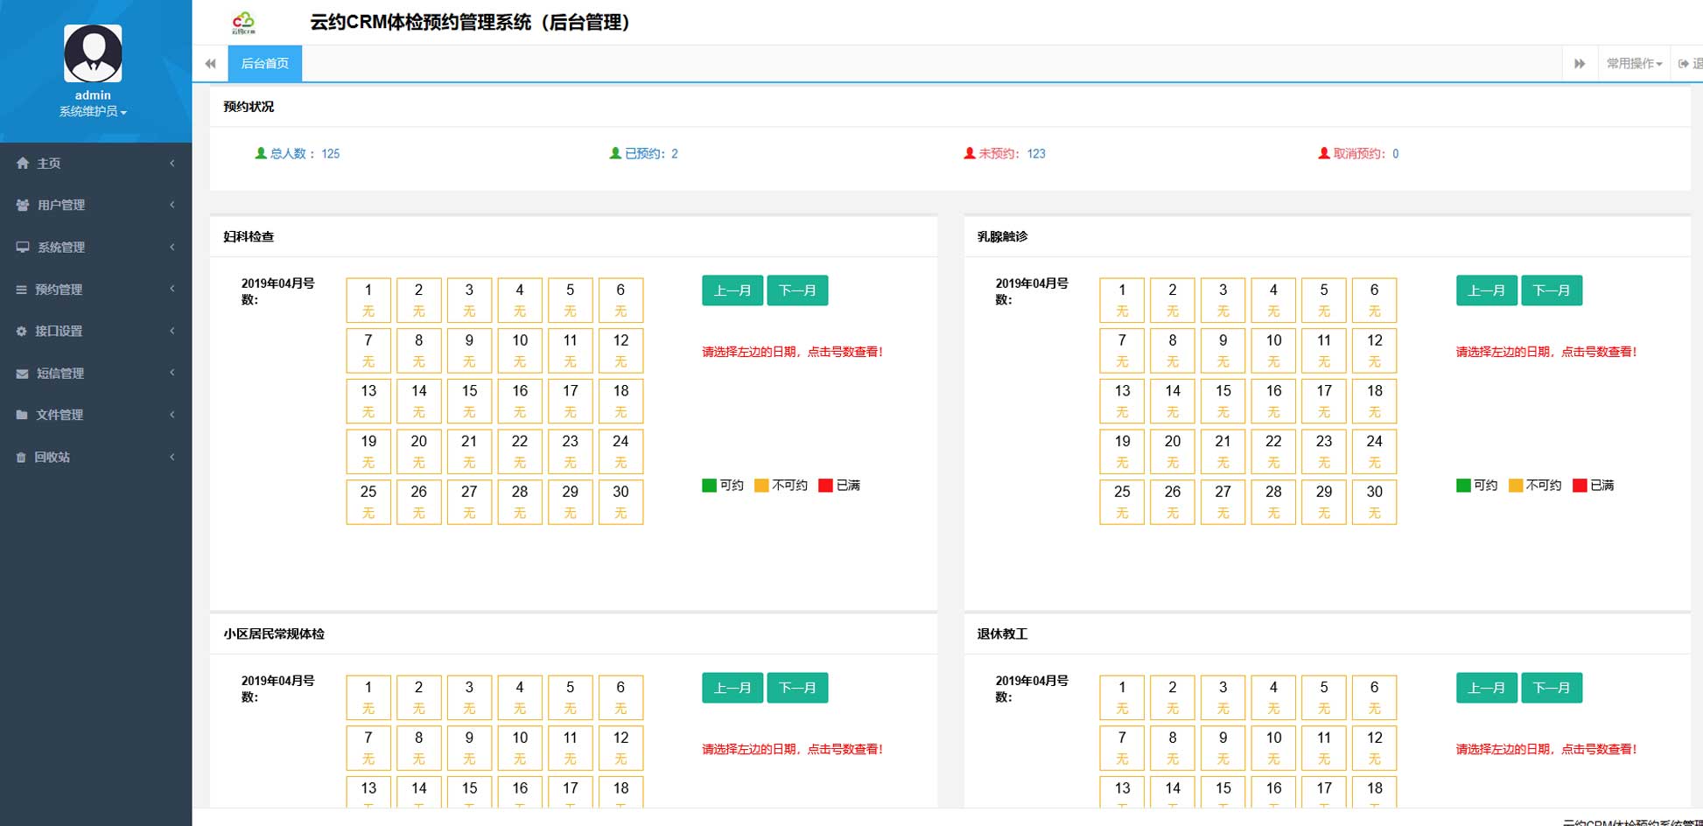This screenshot has width=1703, height=826.
Task: Select day 24 in 乳腺触诊 calendar
Action: [x=1374, y=451]
